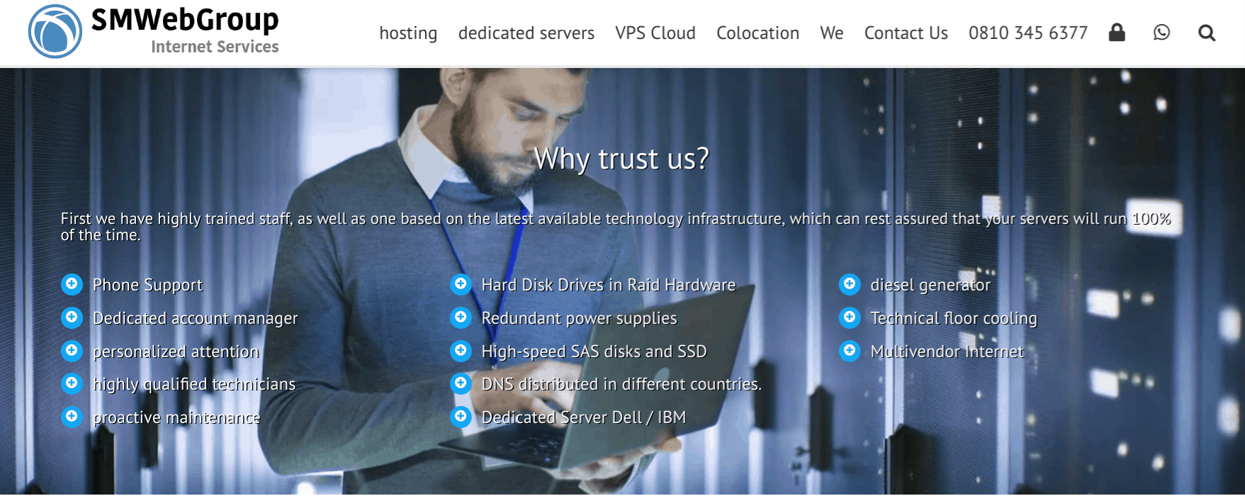Click the plus icon beside proactive maintenance
1245x496 pixels.
pos(72,417)
